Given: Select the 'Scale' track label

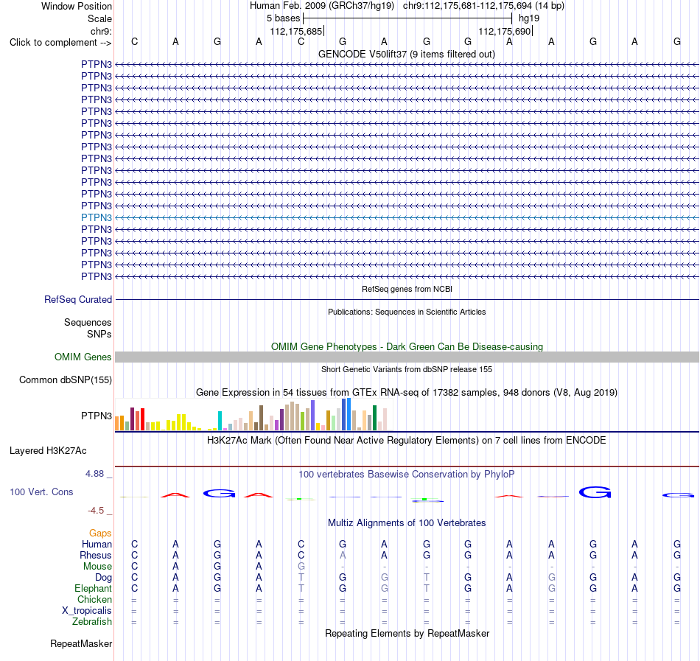Looking at the screenshot, I should coord(99,18).
